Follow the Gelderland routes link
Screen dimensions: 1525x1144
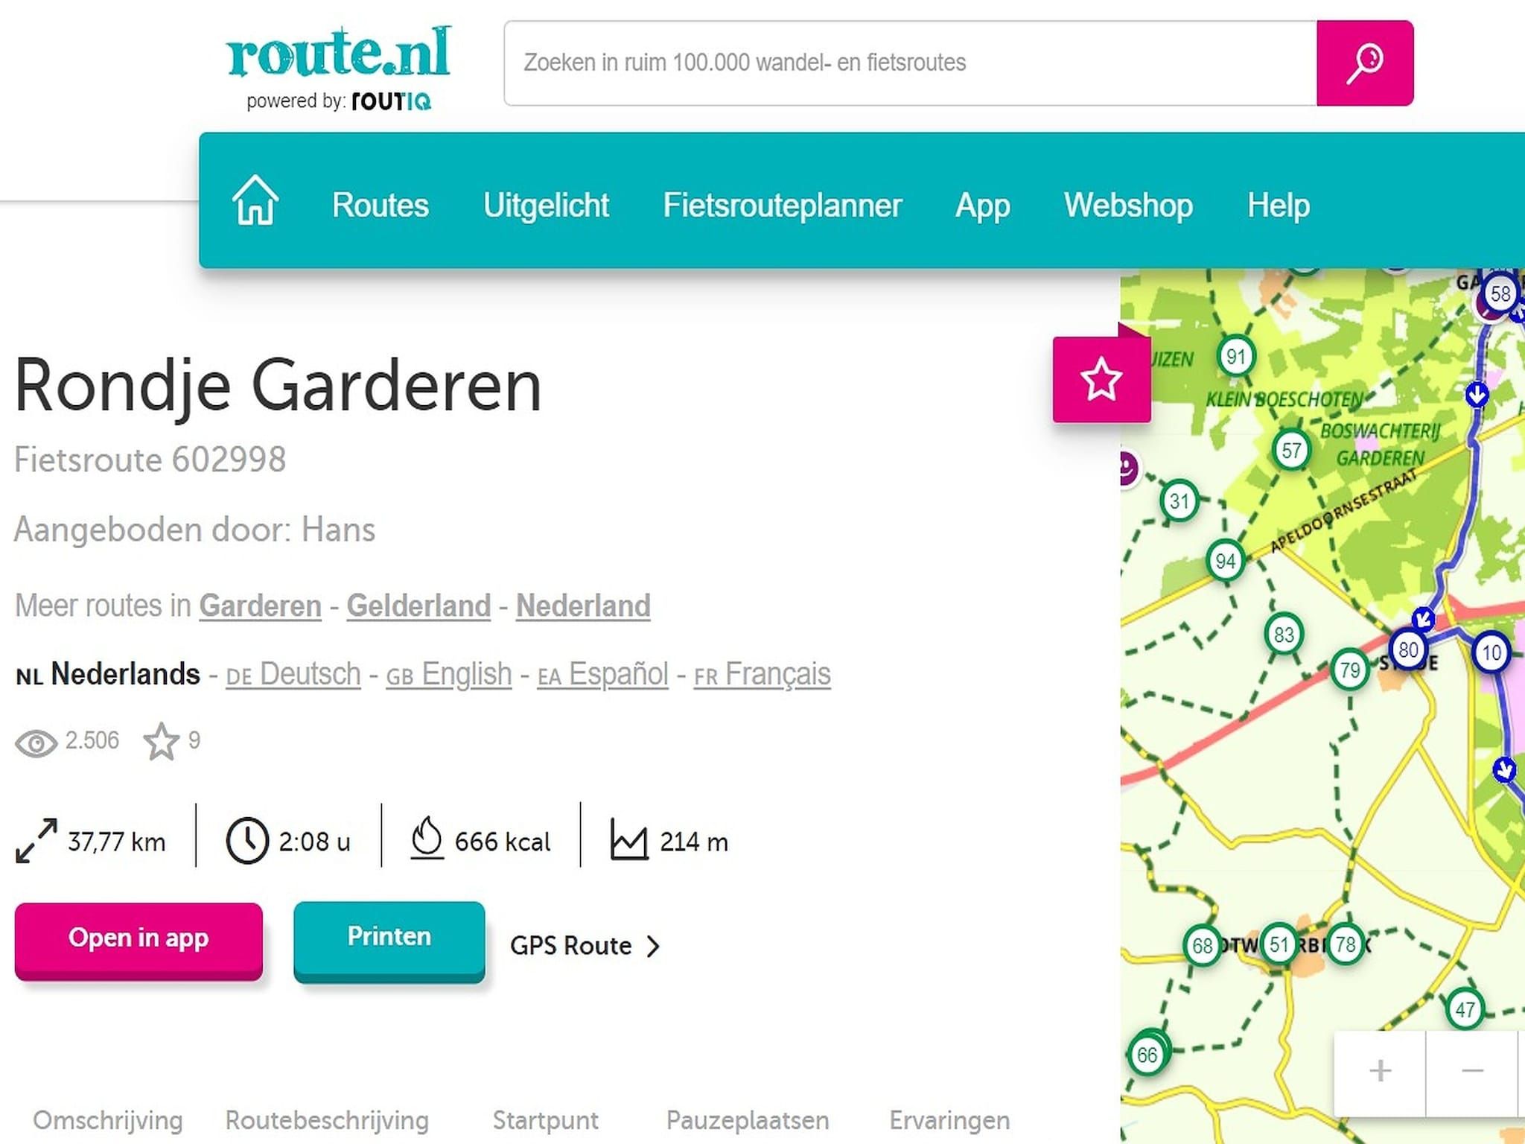coord(418,606)
